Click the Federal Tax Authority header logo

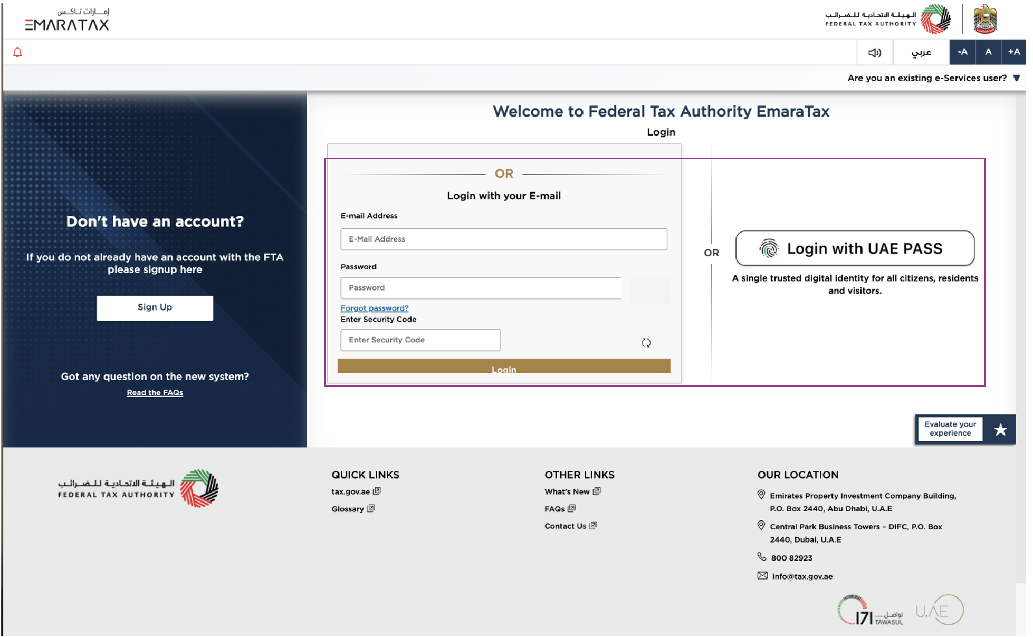click(888, 20)
